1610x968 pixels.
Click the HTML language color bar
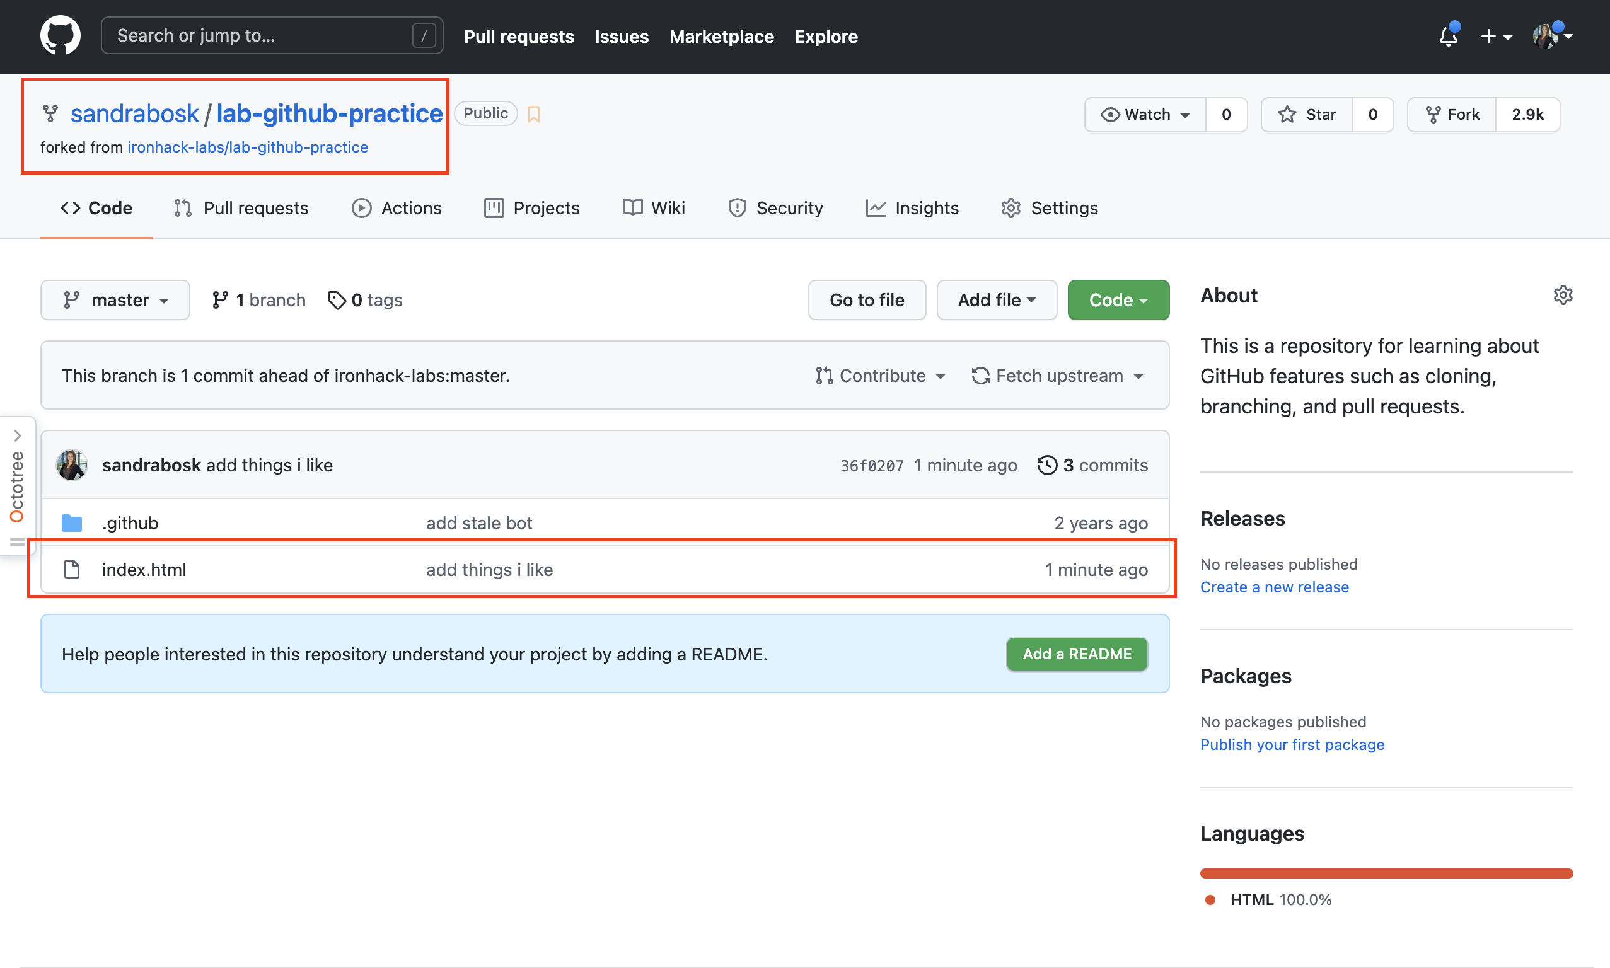[1386, 872]
